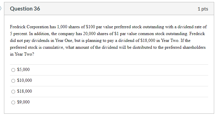Click the words Fredrick Corporation in the question
This screenshot has height=116, width=217.
(x=29, y=27)
